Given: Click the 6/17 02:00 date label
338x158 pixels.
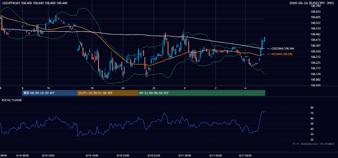Looking at the screenshot, I should coord(216,155).
